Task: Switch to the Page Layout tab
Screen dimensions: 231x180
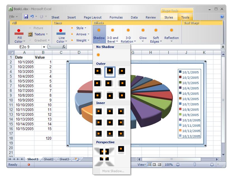Action: (93, 17)
